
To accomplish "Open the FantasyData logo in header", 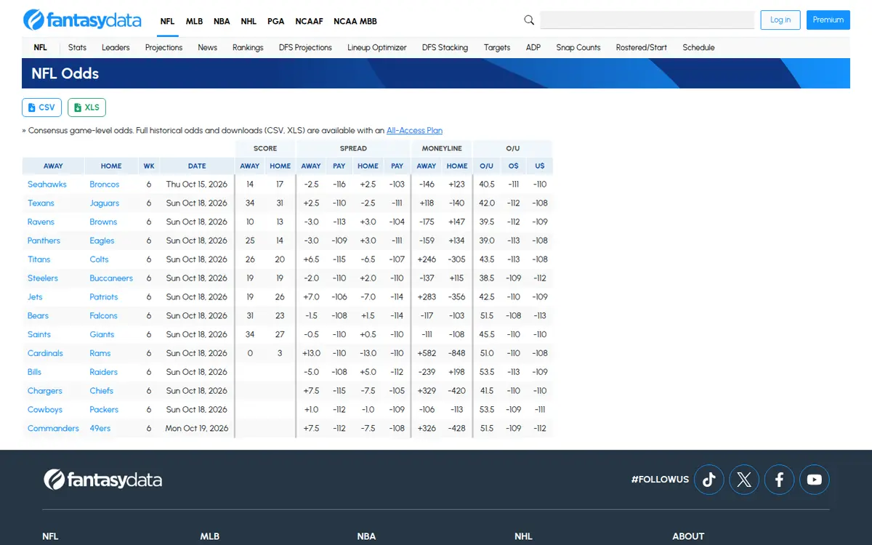I will pyautogui.click(x=82, y=20).
